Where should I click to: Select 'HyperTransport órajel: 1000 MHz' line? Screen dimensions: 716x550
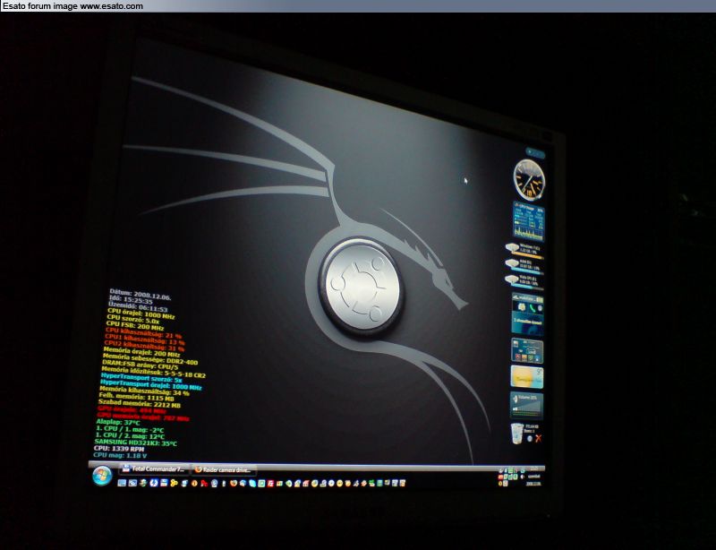(150, 385)
